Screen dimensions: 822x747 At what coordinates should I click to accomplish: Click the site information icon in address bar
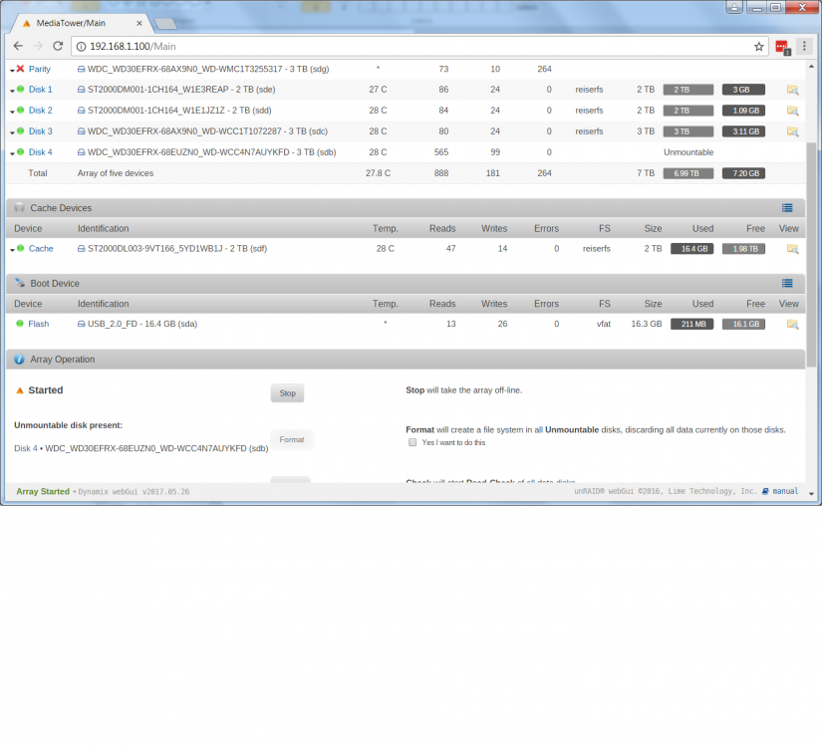82,47
